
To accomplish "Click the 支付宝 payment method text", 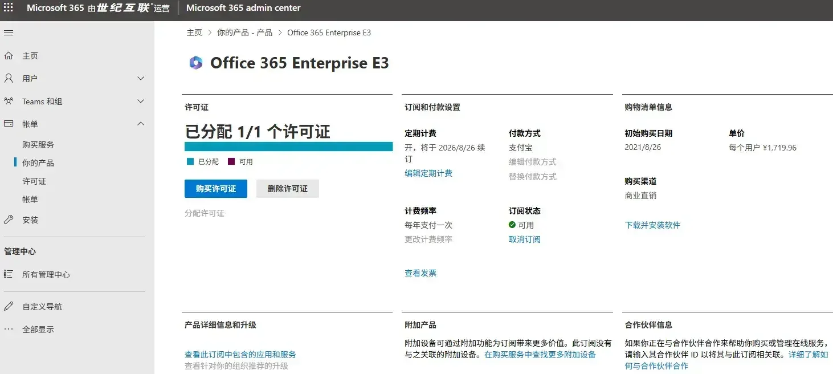I will click(521, 148).
